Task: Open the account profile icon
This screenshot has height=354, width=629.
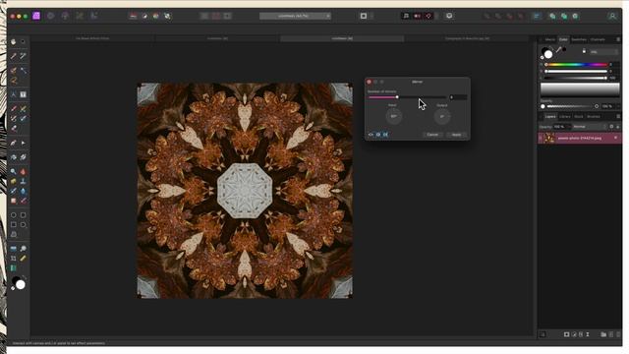Action: coord(612,16)
